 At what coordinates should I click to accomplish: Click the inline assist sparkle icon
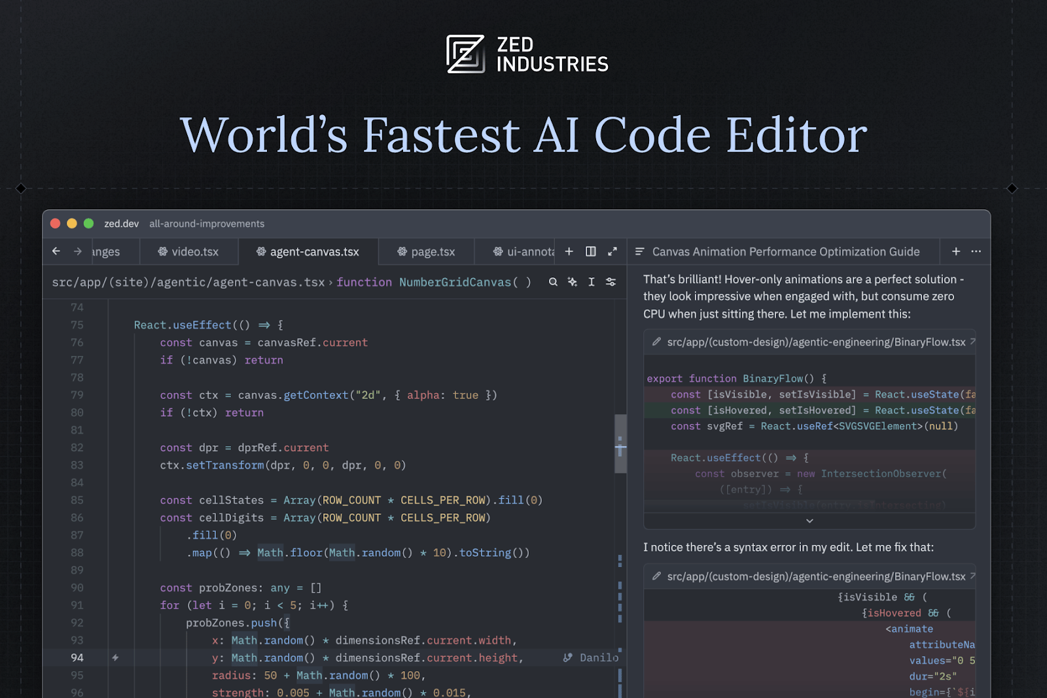pos(573,282)
